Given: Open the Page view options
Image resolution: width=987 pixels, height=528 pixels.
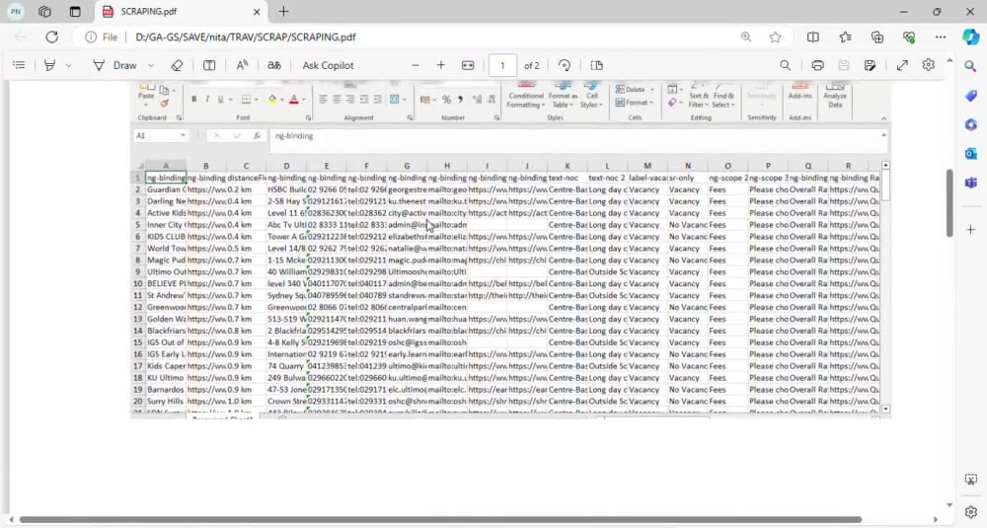Looking at the screenshot, I should (597, 65).
